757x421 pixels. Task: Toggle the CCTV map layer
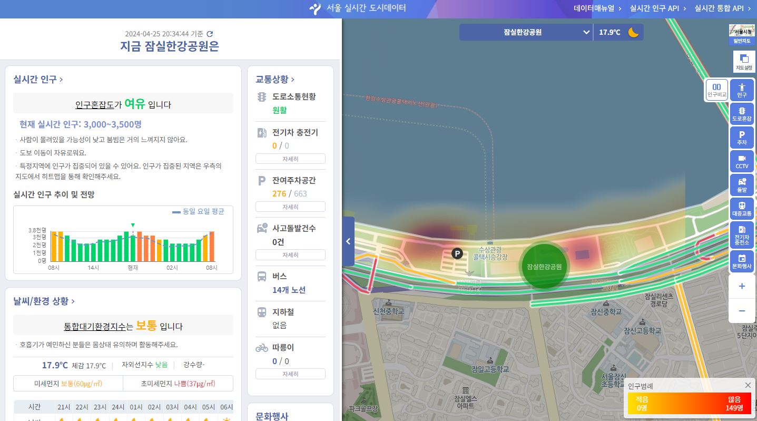[x=742, y=161]
